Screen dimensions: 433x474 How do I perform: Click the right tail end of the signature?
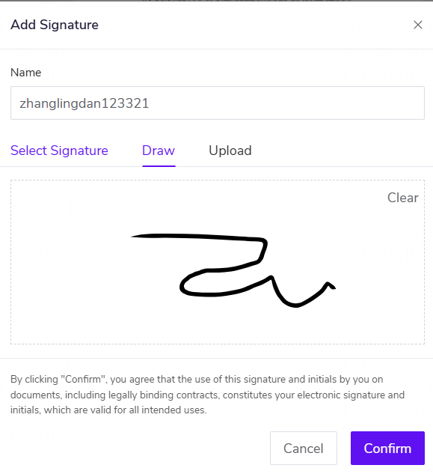[x=331, y=286]
